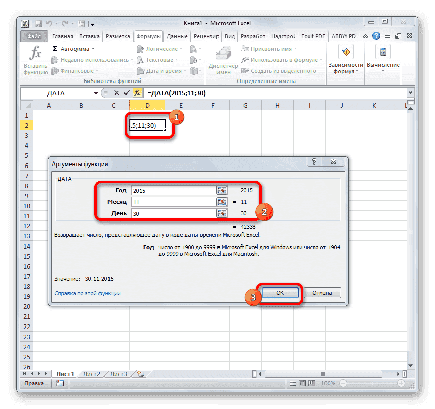Image resolution: width=435 pixels, height=409 pixels.
Task: Collapse the Год field with its range icon
Action: [222, 190]
